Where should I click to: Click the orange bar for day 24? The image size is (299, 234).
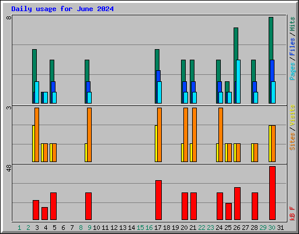point(221,135)
